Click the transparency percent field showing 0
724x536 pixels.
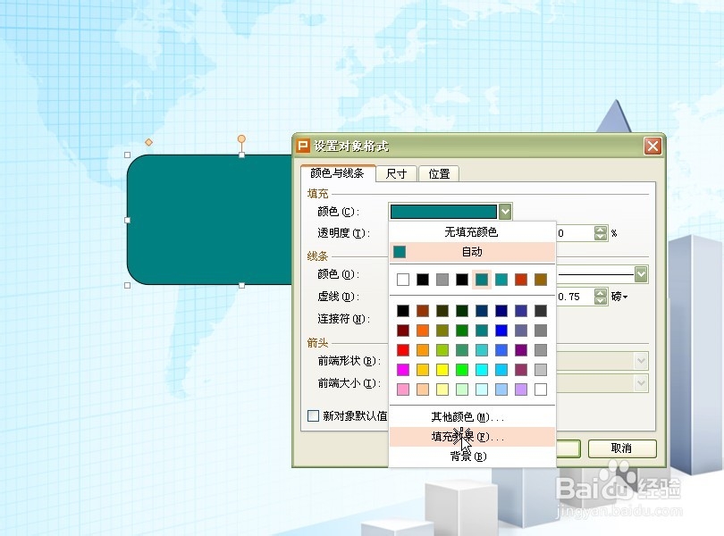coord(575,233)
